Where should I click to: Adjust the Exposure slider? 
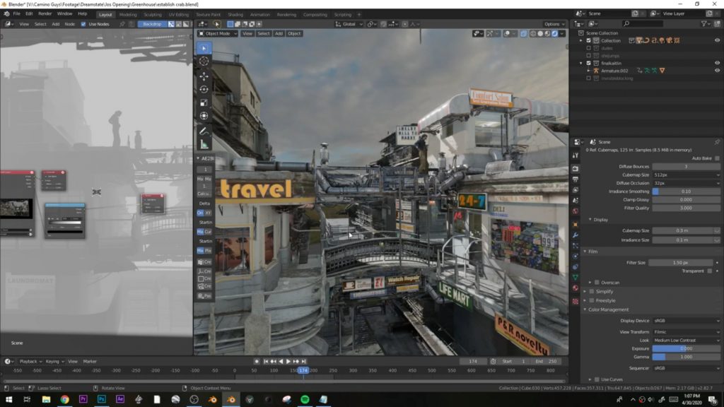686,349
